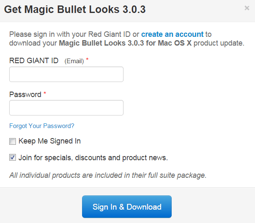The width and height of the screenshot is (255, 223).
Task: Click the red asterisk beside Email
Action: coord(88,60)
